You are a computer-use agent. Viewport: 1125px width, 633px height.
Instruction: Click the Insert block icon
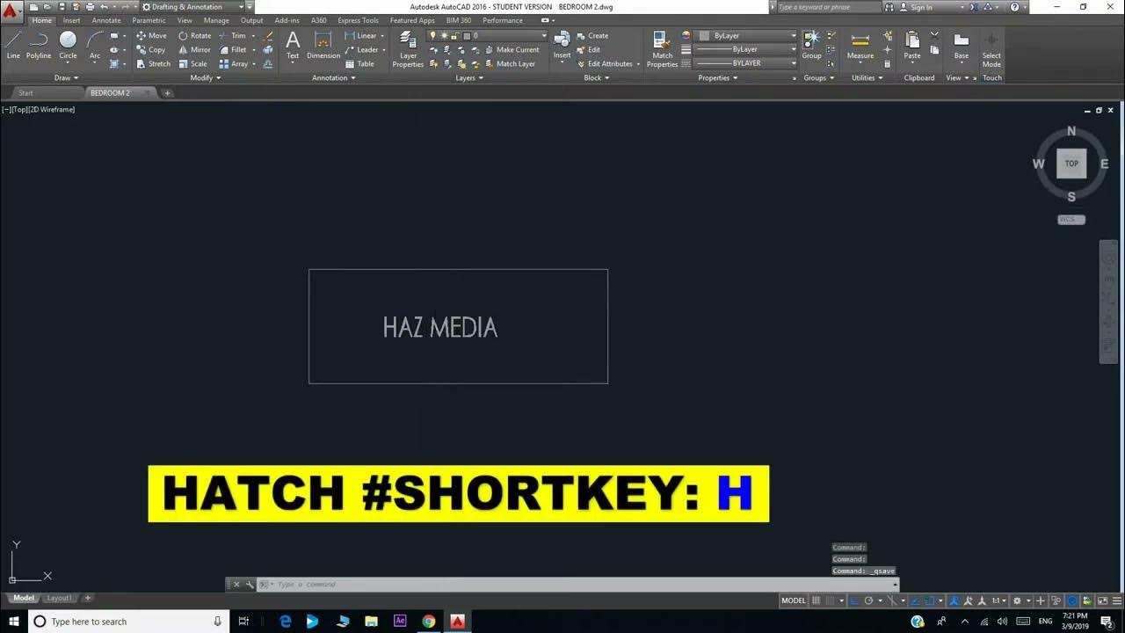562,44
